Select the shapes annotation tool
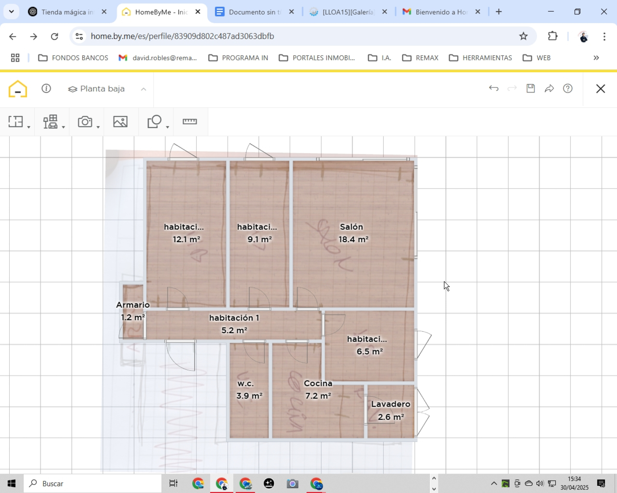This screenshot has width=617, height=493. [x=154, y=121]
